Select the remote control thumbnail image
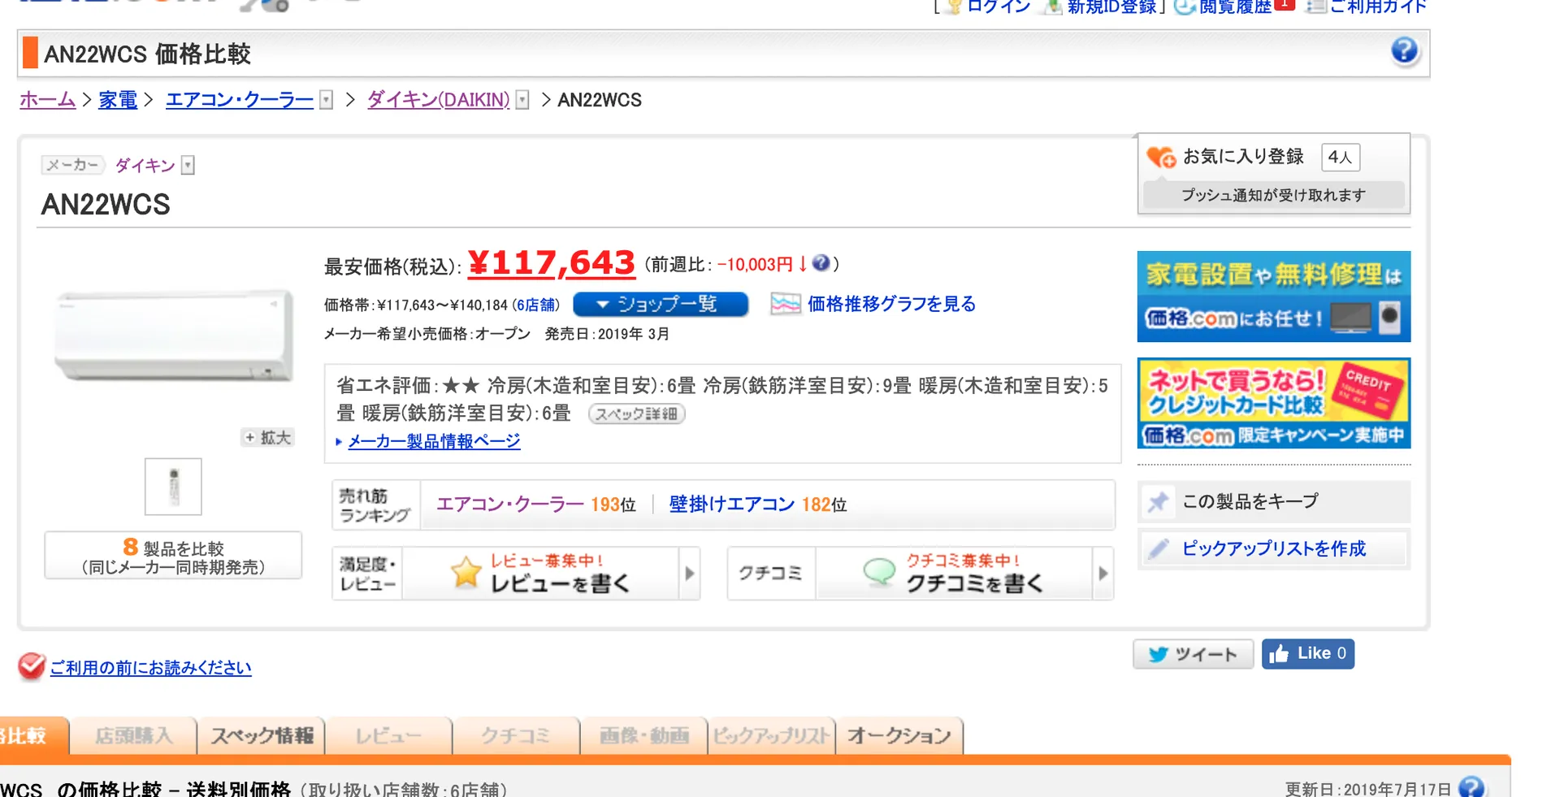The height and width of the screenshot is (797, 1560). coord(173,487)
